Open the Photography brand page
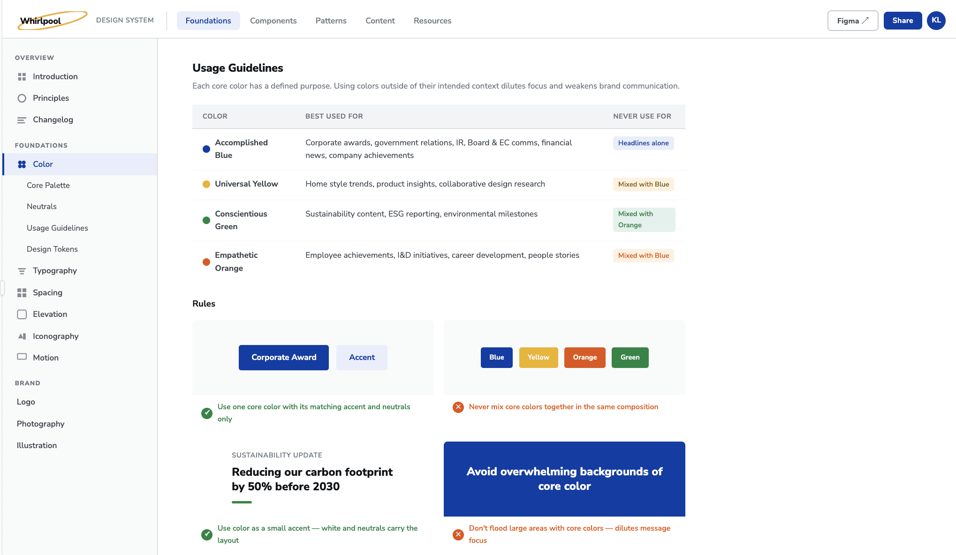Screen dimensions: 956x555 coord(40,424)
